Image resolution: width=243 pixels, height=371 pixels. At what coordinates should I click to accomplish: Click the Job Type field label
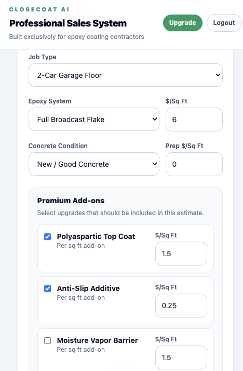pyautogui.click(x=42, y=57)
